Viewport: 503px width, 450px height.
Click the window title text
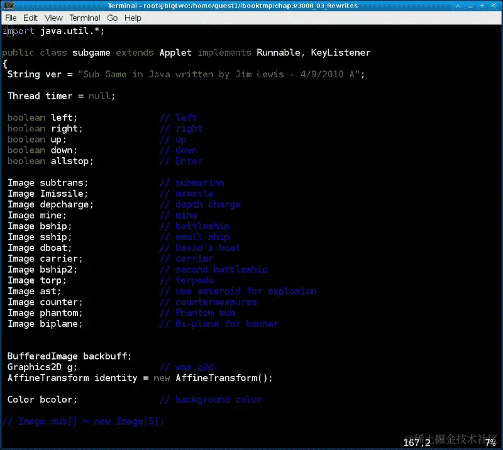233,6
